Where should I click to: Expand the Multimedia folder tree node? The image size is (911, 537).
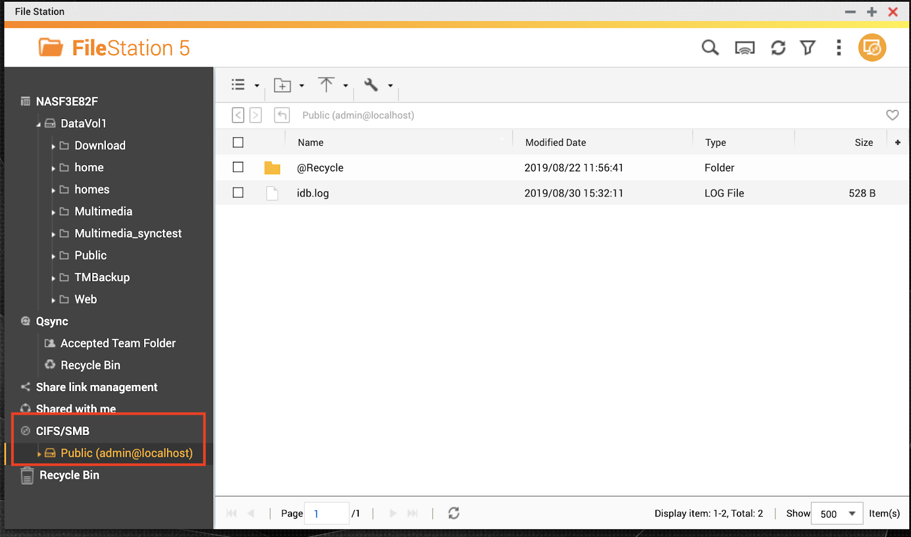(x=54, y=212)
